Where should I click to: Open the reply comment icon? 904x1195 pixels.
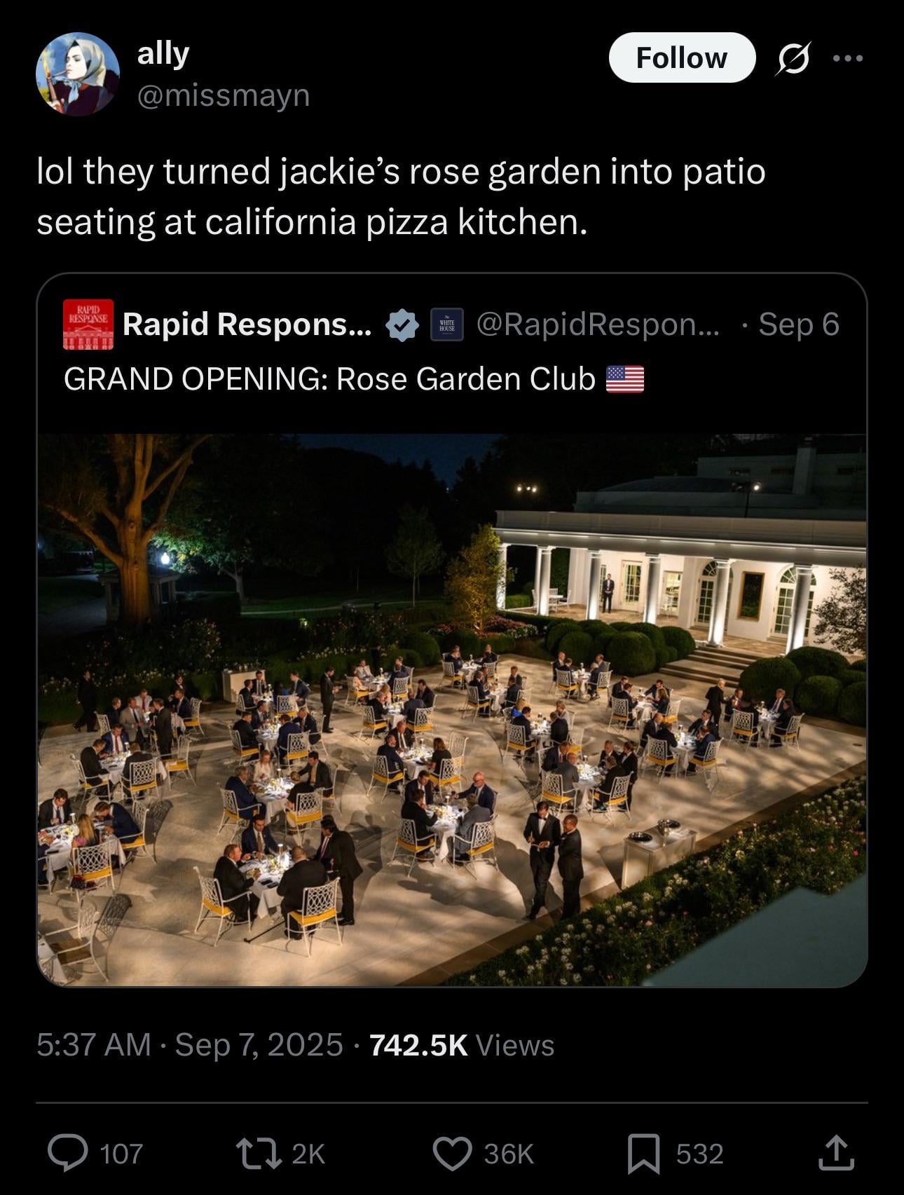[x=67, y=1153]
